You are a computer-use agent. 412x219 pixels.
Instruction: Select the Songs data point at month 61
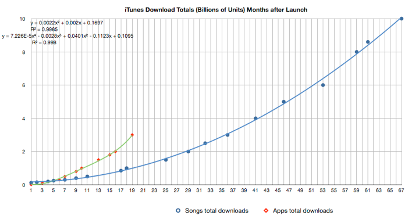(x=368, y=42)
